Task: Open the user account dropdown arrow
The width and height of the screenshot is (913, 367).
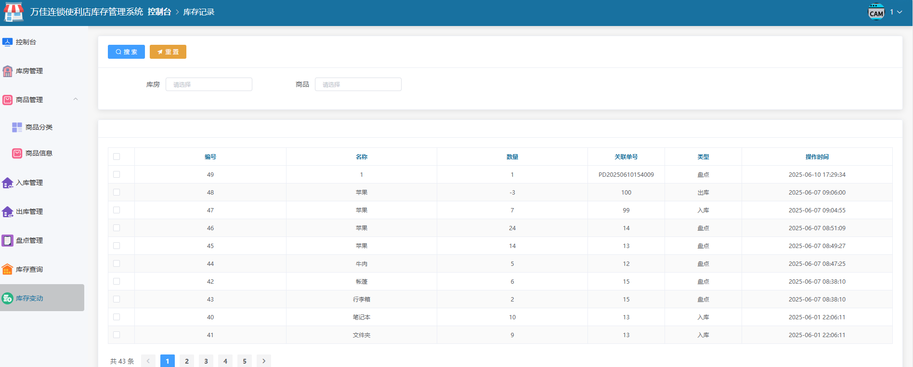Action: pyautogui.click(x=900, y=12)
